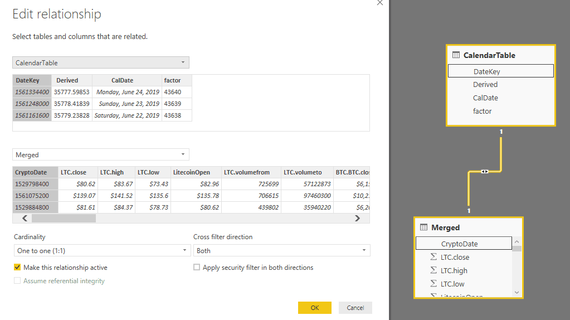
Task: Click the sigma icon beside LTC.close
Action: (x=433, y=257)
